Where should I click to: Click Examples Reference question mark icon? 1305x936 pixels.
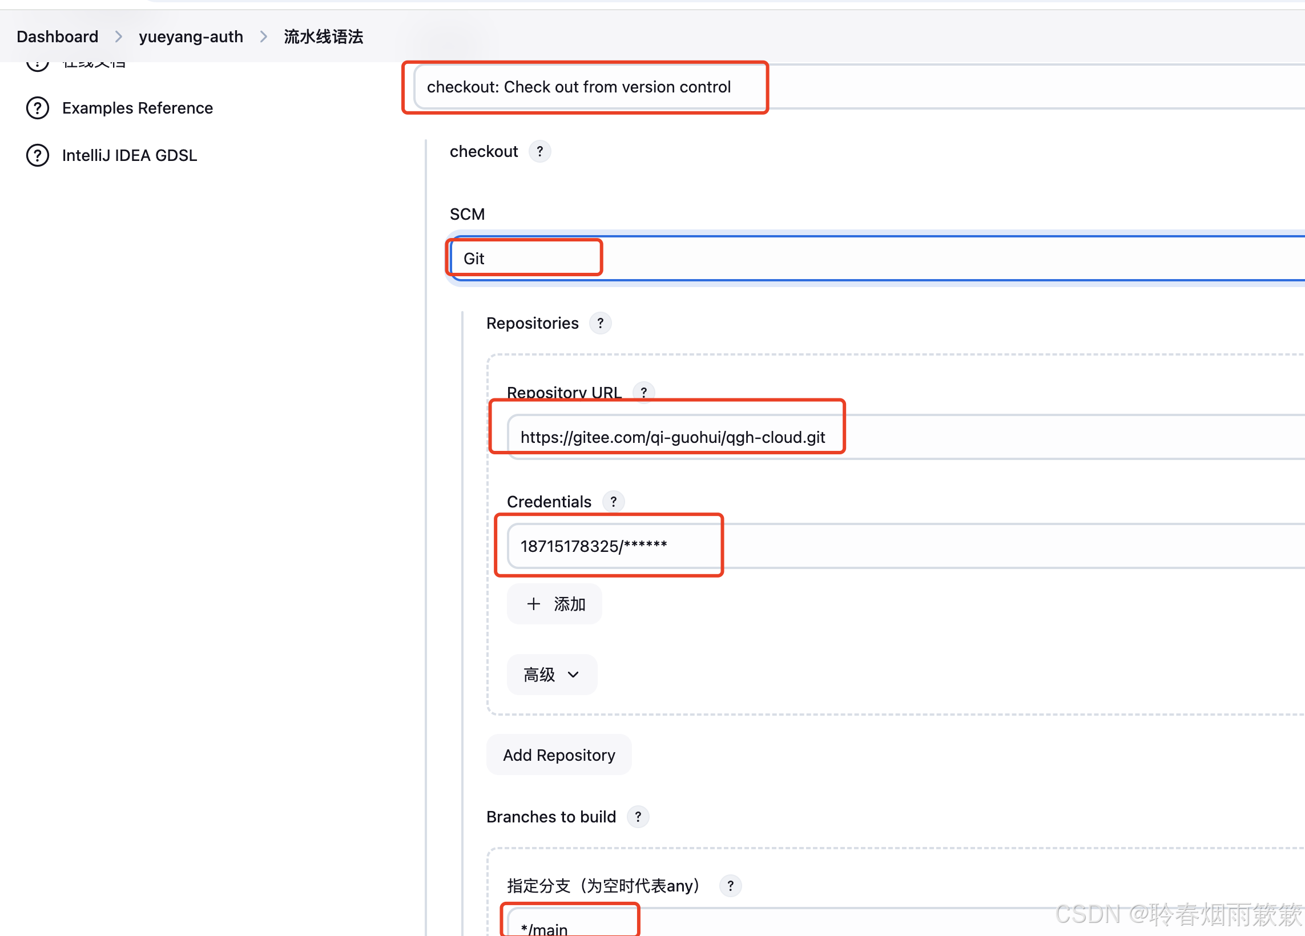(x=38, y=108)
